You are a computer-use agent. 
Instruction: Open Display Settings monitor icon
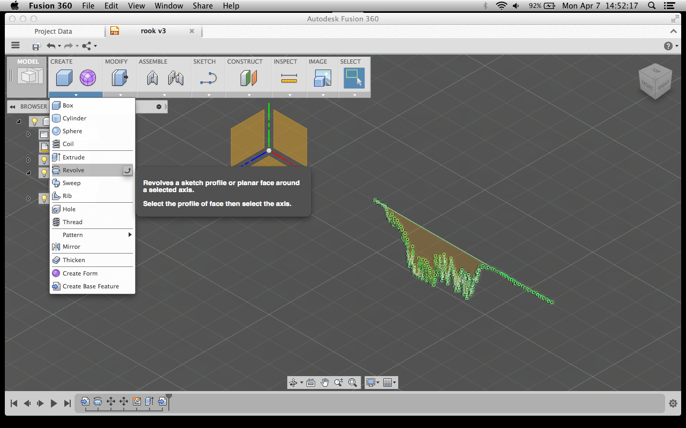coord(370,383)
